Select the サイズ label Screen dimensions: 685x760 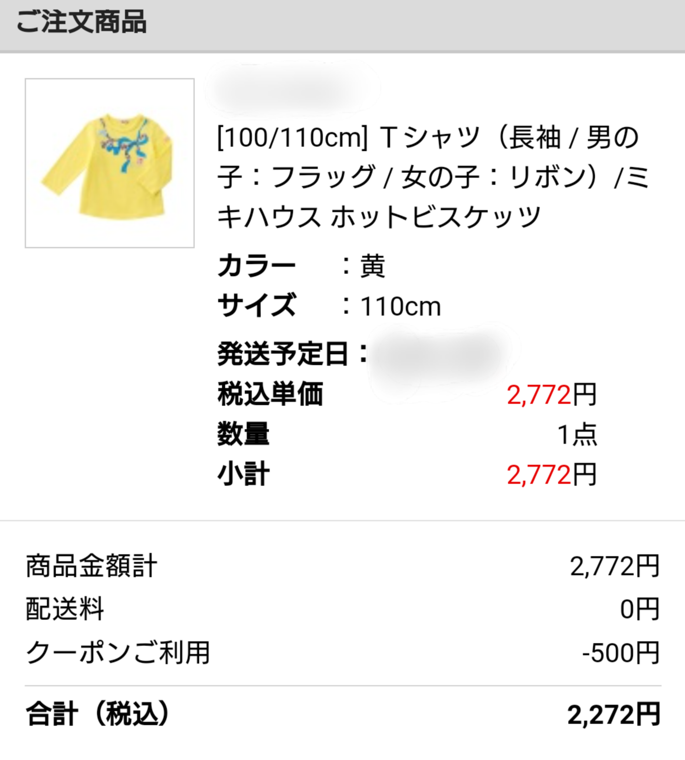point(257,305)
